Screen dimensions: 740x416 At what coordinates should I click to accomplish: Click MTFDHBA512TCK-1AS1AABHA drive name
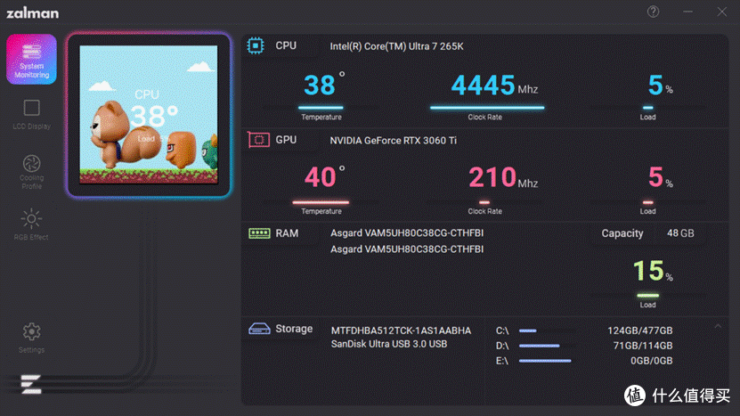(401, 330)
